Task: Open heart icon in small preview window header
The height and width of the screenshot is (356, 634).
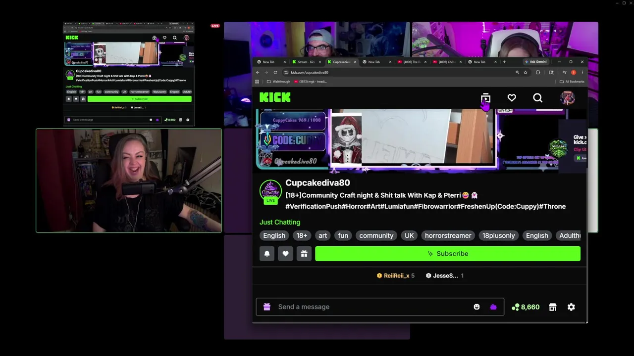Action: [164, 38]
